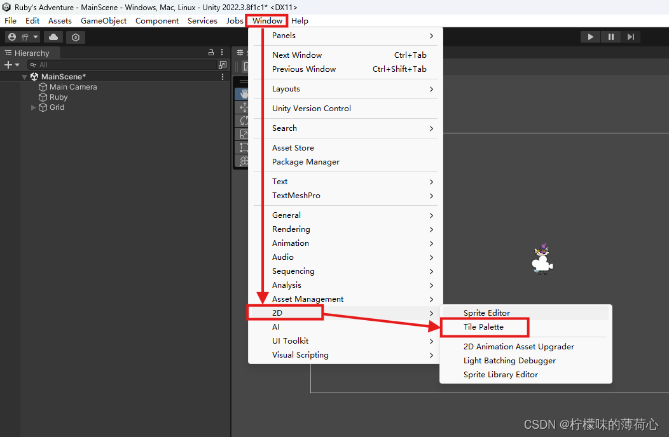Expand the Text submenu

point(345,181)
